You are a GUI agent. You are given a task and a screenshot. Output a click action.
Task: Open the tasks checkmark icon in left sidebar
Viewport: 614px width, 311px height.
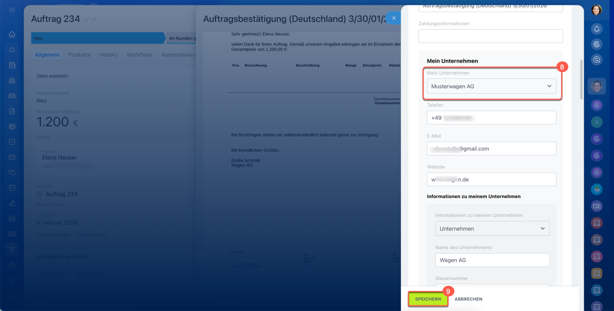12,142
